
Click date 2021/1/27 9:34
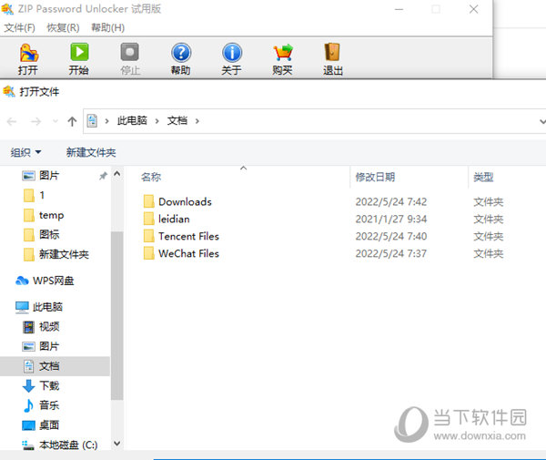point(391,219)
